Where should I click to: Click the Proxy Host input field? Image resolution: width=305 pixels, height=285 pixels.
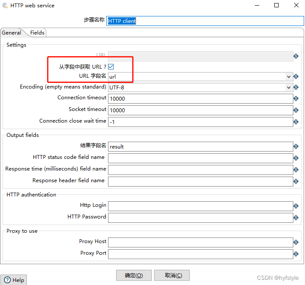(x=200, y=242)
